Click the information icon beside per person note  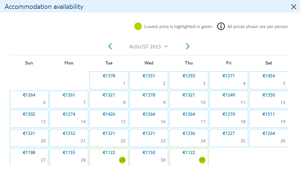point(221,26)
